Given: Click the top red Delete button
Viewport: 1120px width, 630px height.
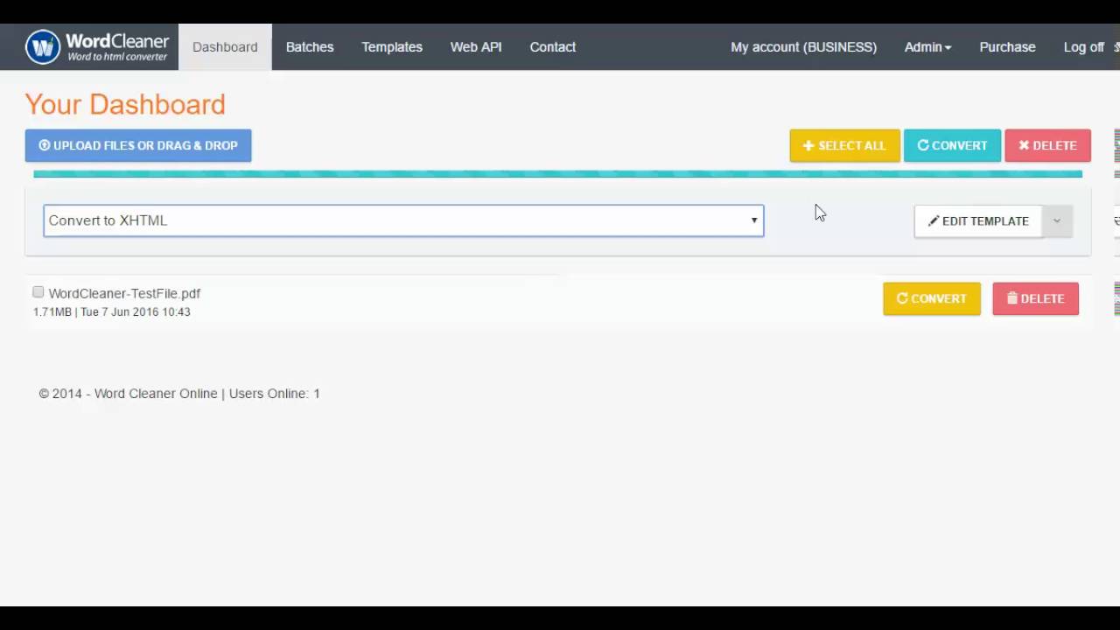Looking at the screenshot, I should pyautogui.click(x=1047, y=145).
